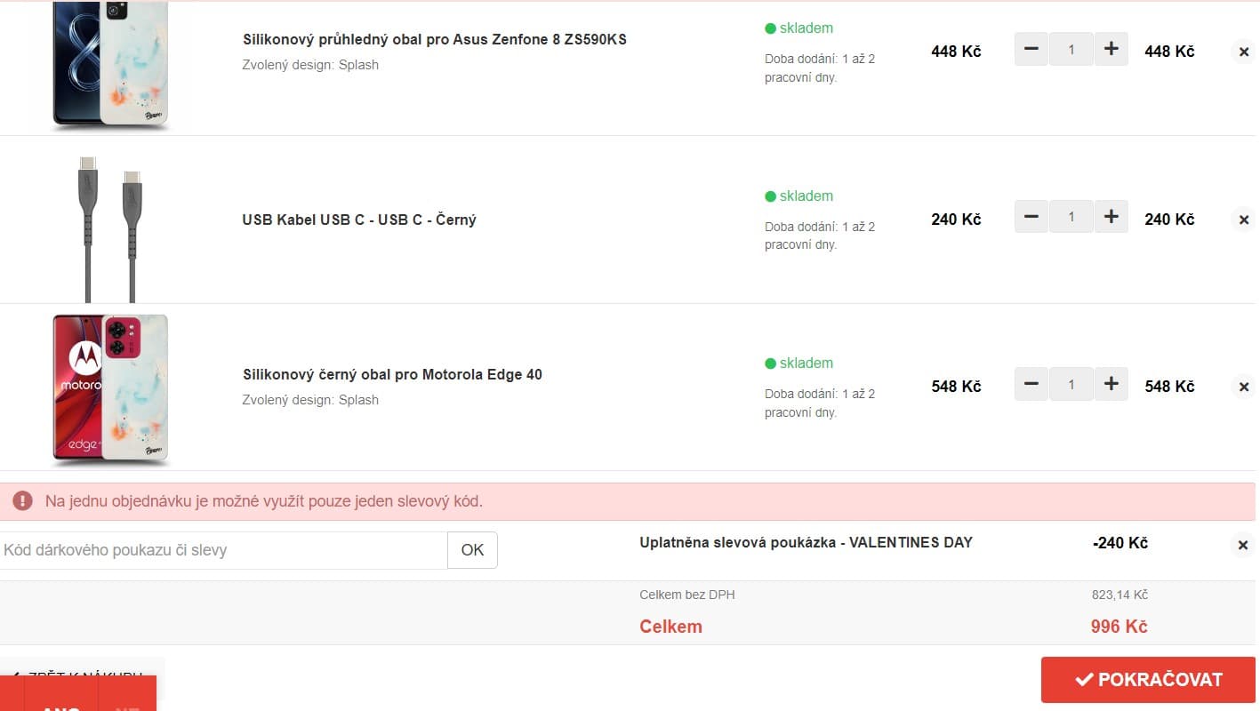Remove Asus Zenfone 8 case from cart
Screen dimensions: 1260x711
1243,52
